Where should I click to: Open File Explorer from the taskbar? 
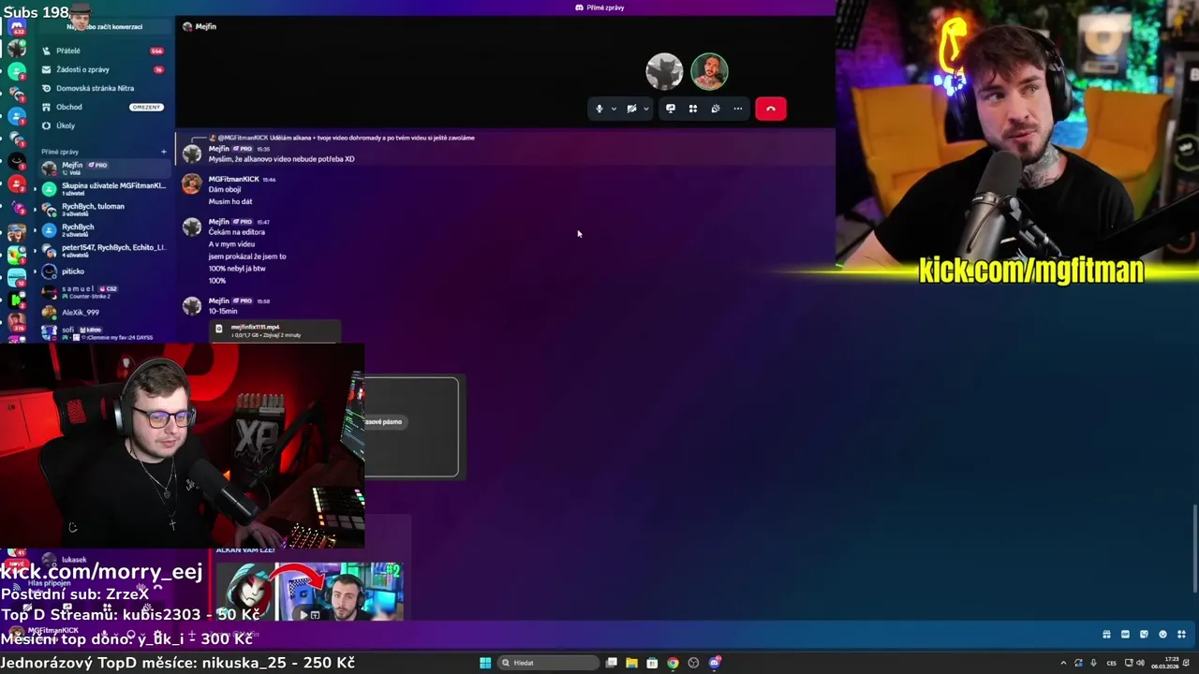[631, 663]
